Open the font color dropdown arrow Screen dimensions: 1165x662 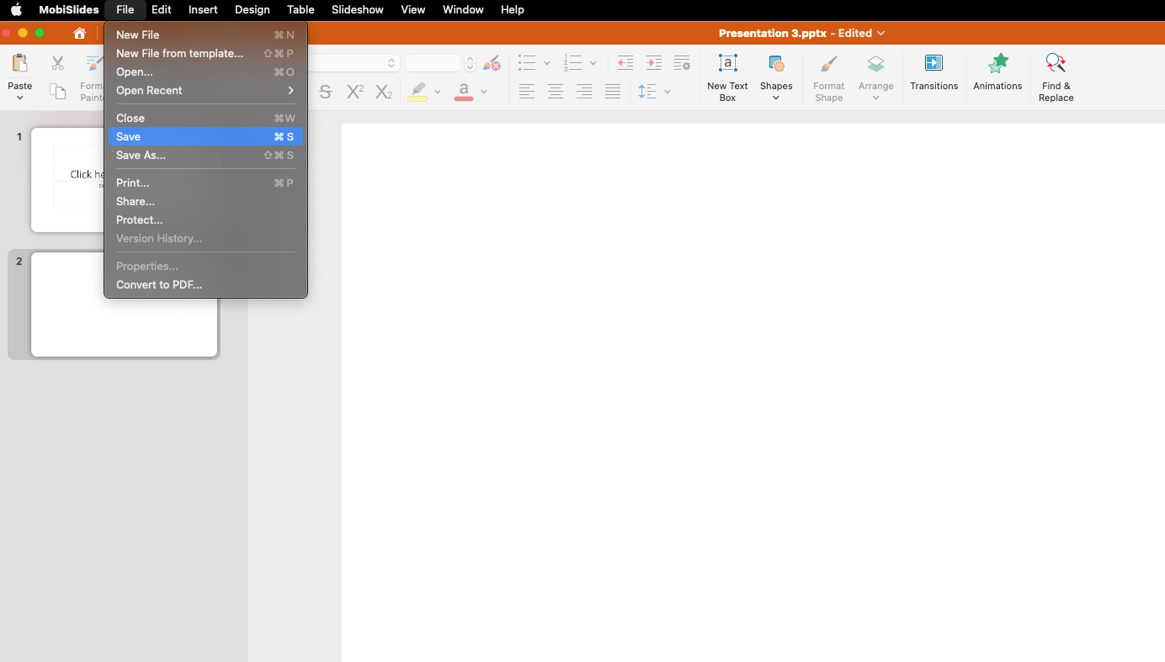tap(483, 92)
